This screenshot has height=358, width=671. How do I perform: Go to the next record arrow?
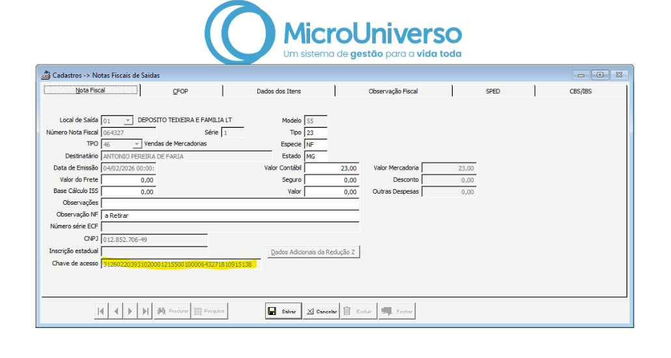pyautogui.click(x=131, y=311)
